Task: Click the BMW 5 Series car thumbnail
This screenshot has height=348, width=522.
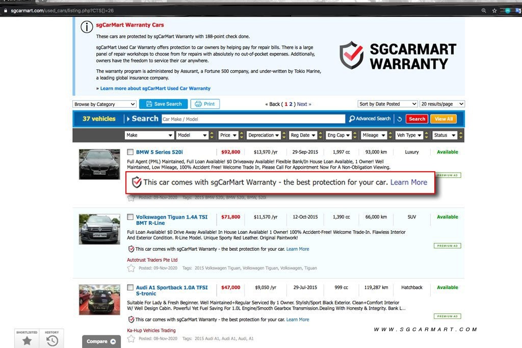Action: tap(99, 165)
